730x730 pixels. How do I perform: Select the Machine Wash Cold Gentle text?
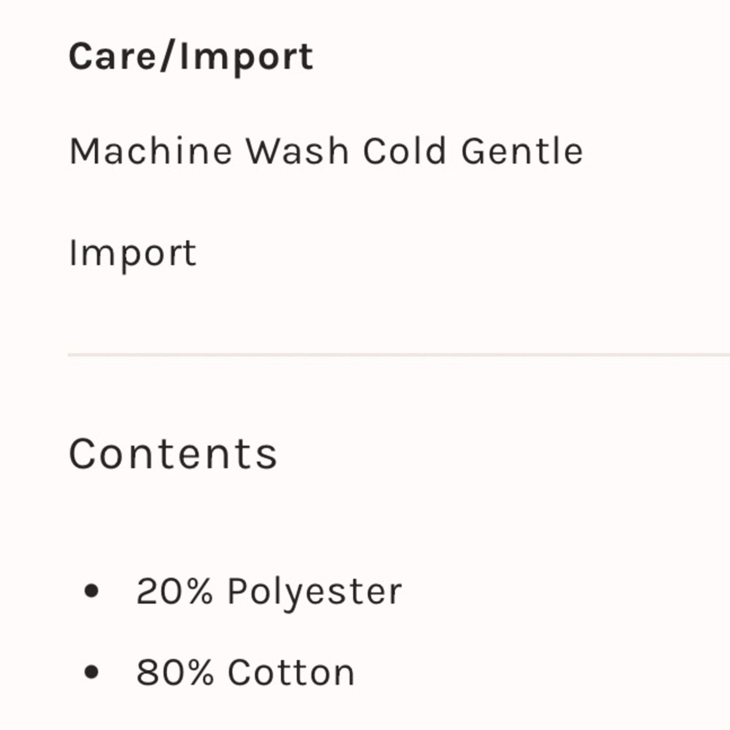coord(326,151)
